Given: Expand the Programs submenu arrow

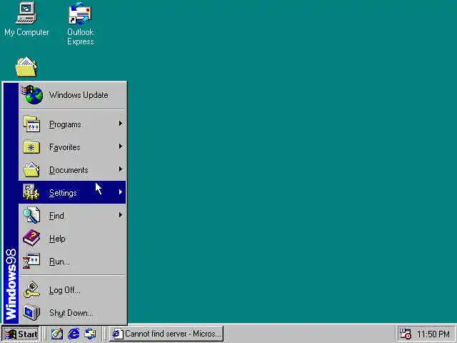Looking at the screenshot, I should pos(120,124).
